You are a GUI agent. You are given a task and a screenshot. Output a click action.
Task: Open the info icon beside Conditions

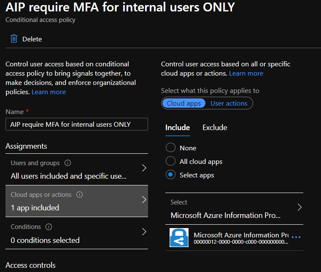click(49, 227)
